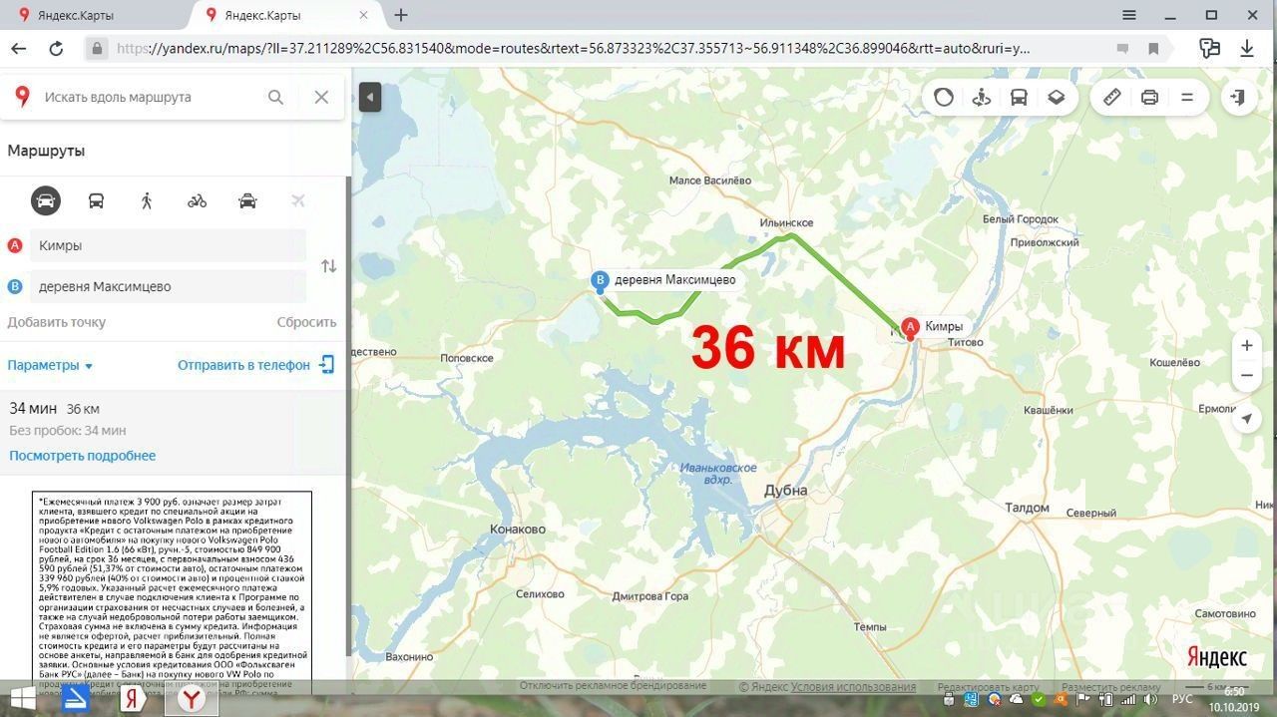The height and width of the screenshot is (717, 1277).
Task: Click Дубна city label on map
Action: (x=785, y=490)
